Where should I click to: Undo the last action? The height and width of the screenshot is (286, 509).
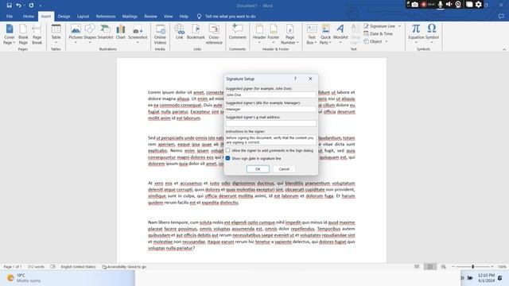[18, 6]
